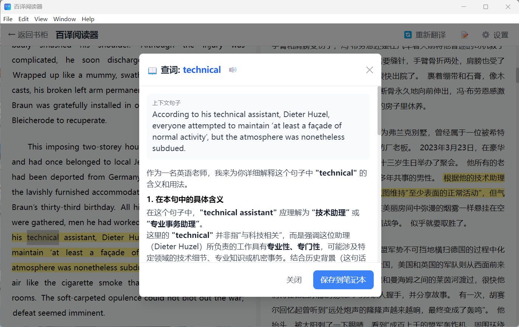The height and width of the screenshot is (327, 519).
Task: Click the blue 重新翻译 retranslate icon
Action: pyautogui.click(x=408, y=34)
